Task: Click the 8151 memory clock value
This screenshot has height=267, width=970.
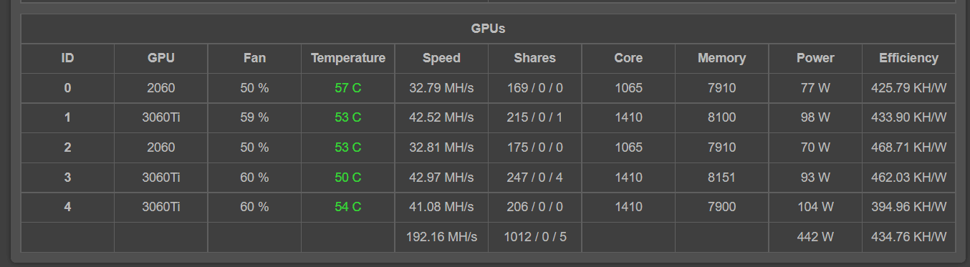Action: click(721, 177)
